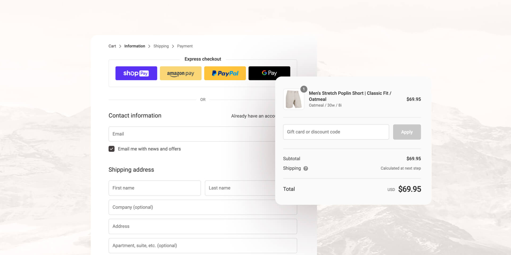The image size is (511, 255).
Task: Click the Men's Stretch Poplin Short product title
Action: [350, 96]
